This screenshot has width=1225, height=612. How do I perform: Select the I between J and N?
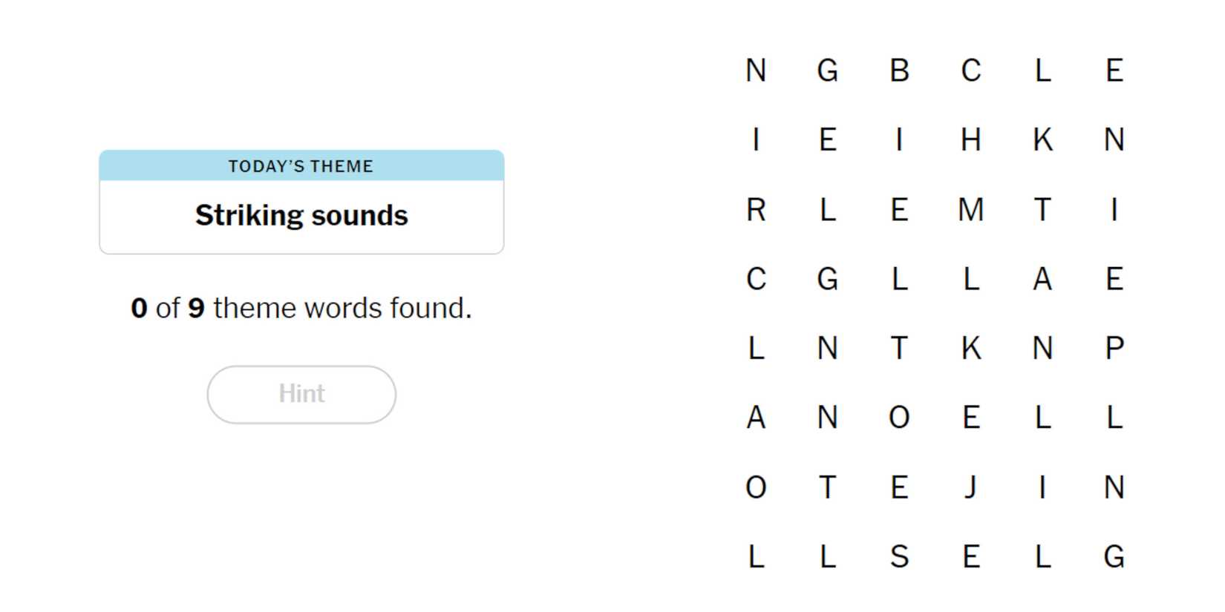pos(1042,487)
